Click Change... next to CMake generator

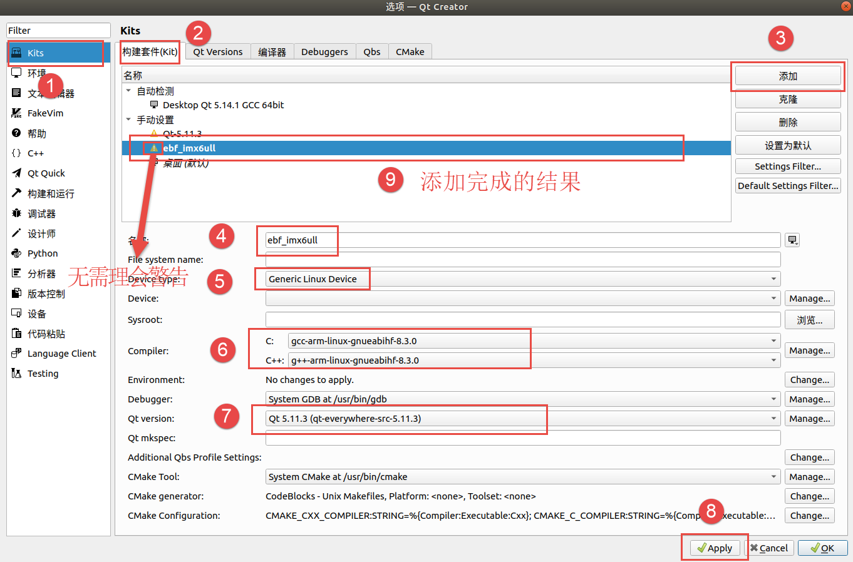[810, 496]
